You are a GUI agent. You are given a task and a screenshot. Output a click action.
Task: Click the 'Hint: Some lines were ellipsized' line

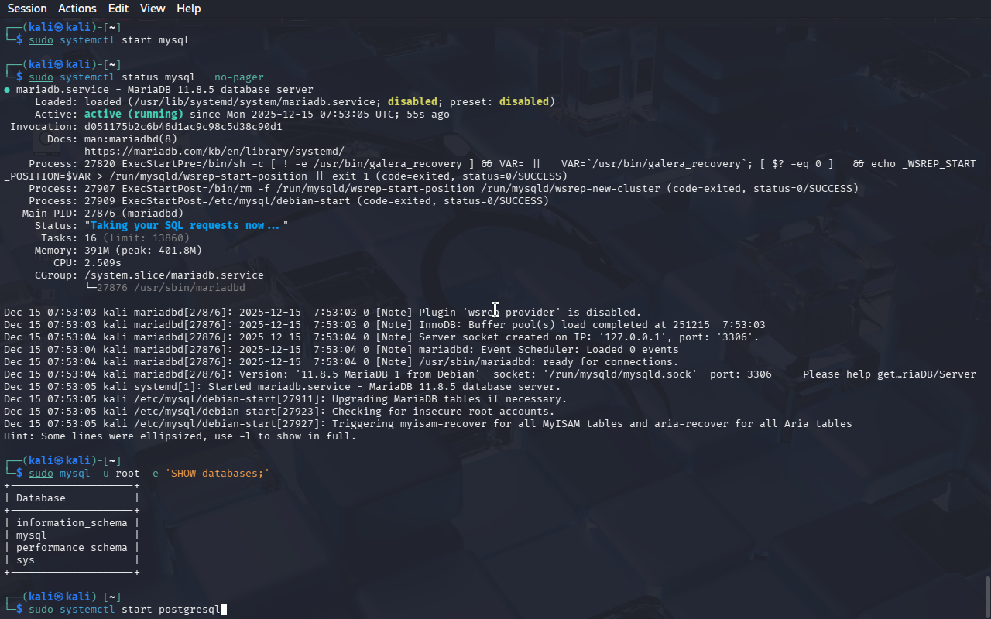click(180, 436)
